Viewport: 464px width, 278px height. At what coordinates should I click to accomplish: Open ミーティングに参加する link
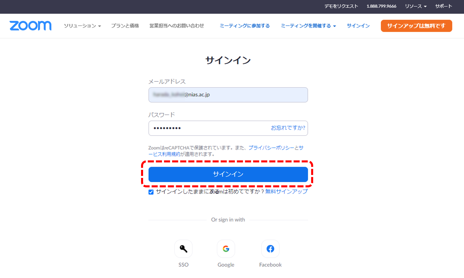coord(245,26)
